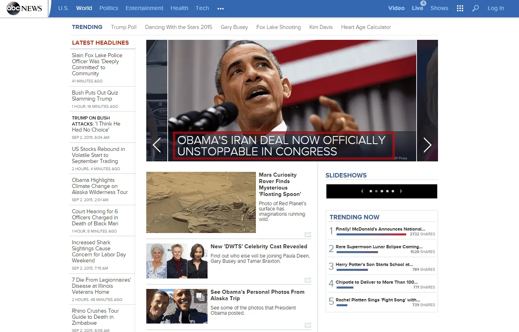Open trending Heart Age Calculator

(x=366, y=27)
